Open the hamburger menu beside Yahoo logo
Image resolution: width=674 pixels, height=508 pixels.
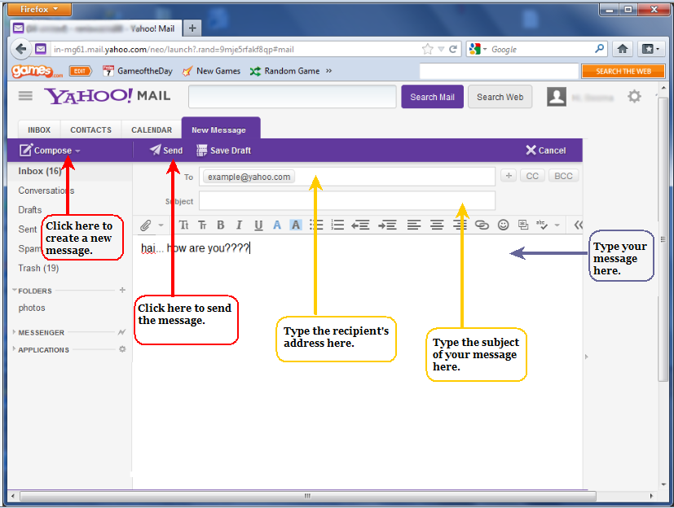coord(25,95)
